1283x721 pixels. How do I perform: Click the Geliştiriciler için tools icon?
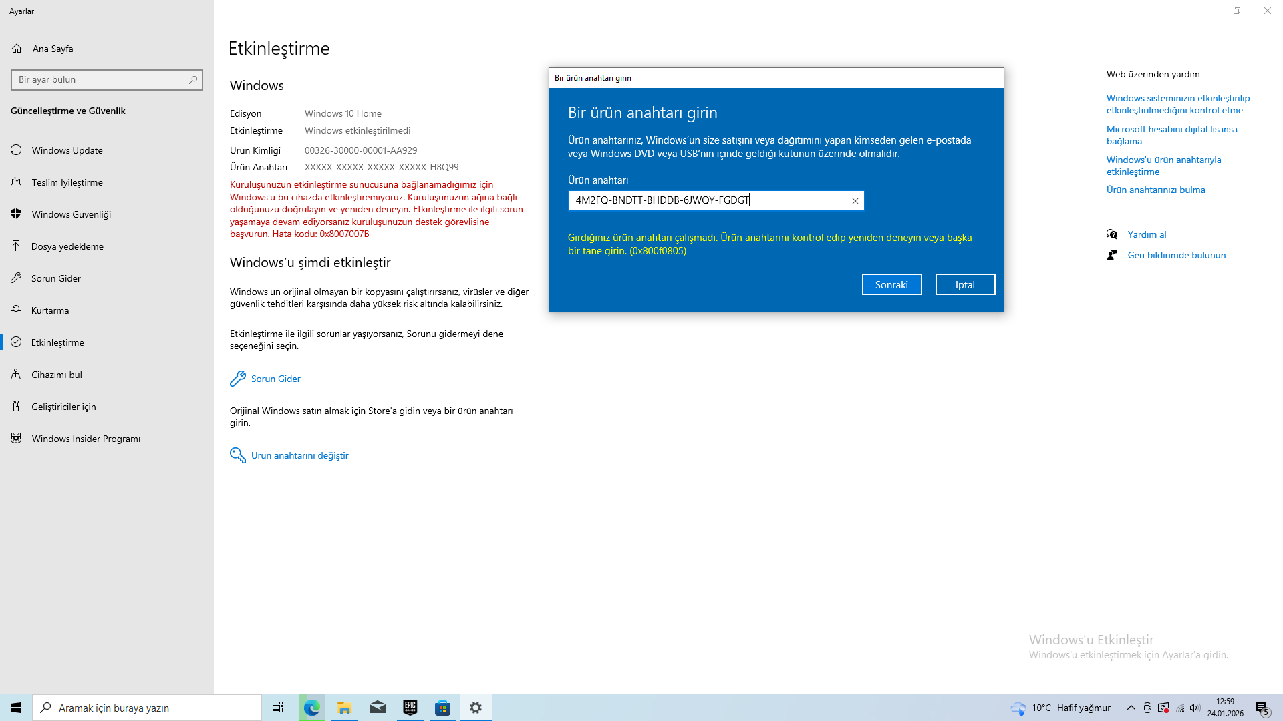pos(16,407)
